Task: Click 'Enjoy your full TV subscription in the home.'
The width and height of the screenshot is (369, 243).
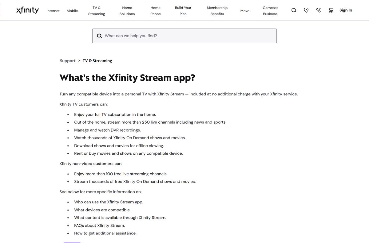Action: click(115, 114)
